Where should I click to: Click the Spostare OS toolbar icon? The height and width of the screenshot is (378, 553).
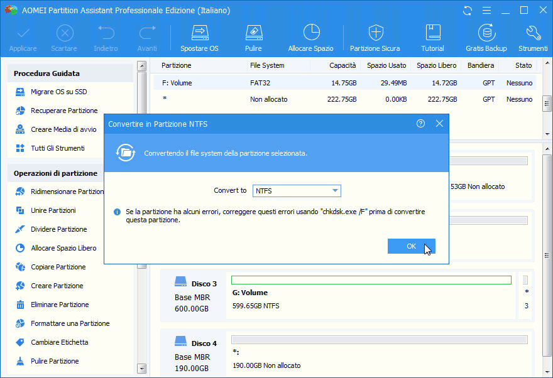coord(200,38)
